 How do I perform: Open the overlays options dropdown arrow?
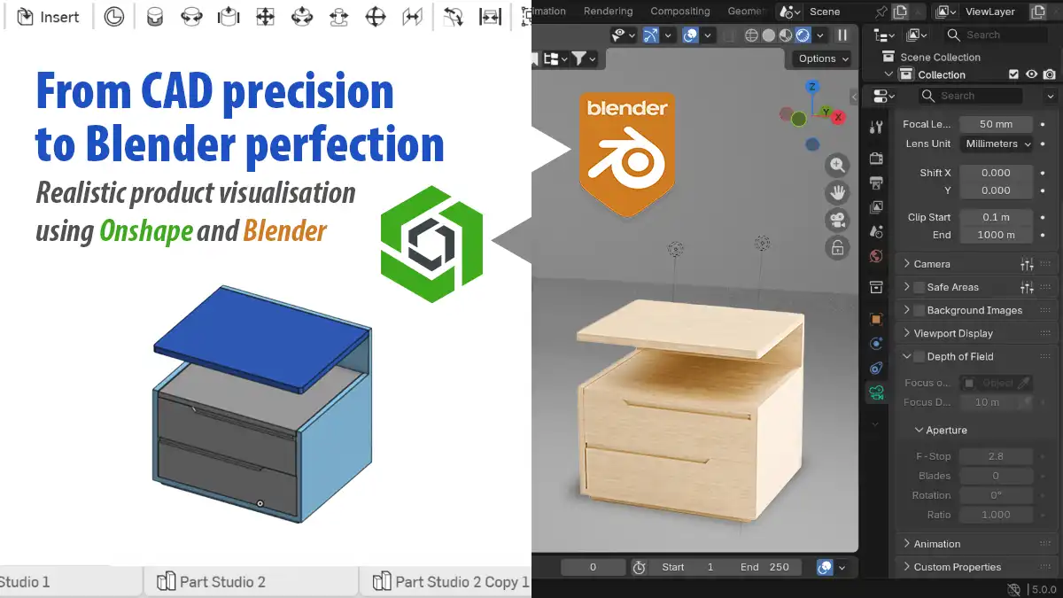(708, 35)
